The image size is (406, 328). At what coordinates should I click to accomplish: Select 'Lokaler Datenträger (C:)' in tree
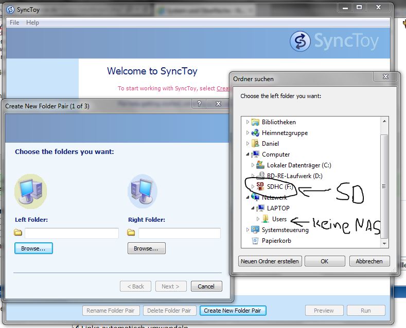[x=299, y=165]
